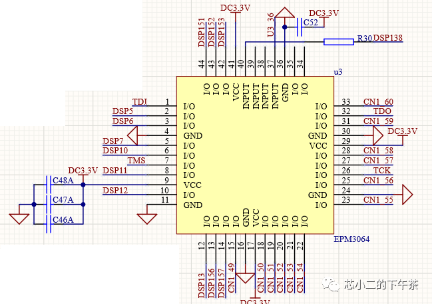The height and width of the screenshot is (304, 432).
Task: Click the ground symbol left of C47A
Action: coord(19,217)
